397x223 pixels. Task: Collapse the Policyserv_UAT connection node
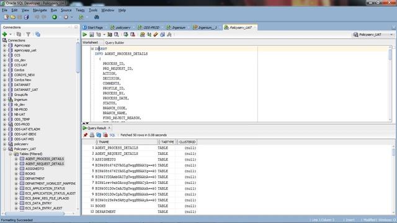4,149
